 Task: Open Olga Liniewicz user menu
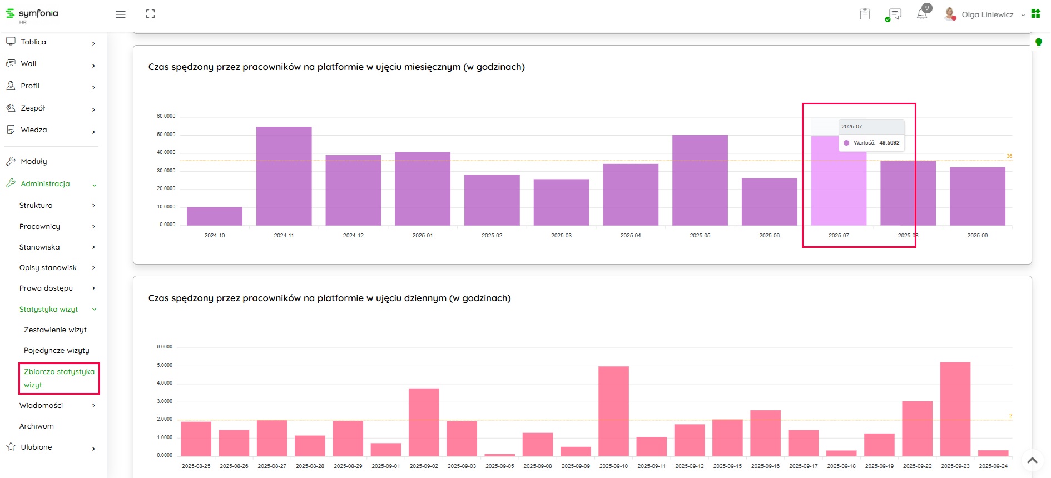pos(987,15)
